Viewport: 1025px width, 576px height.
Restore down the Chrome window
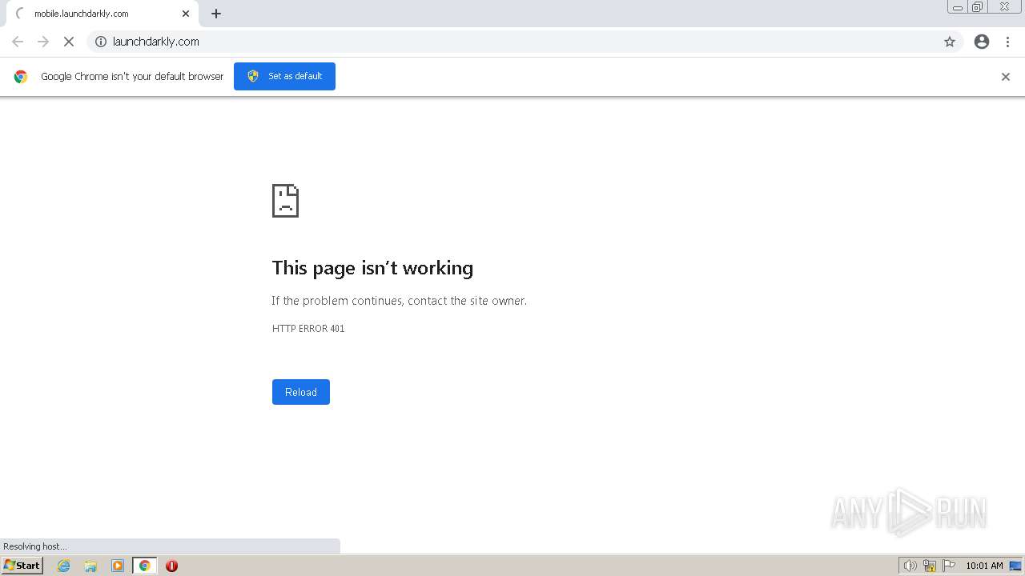click(x=978, y=7)
